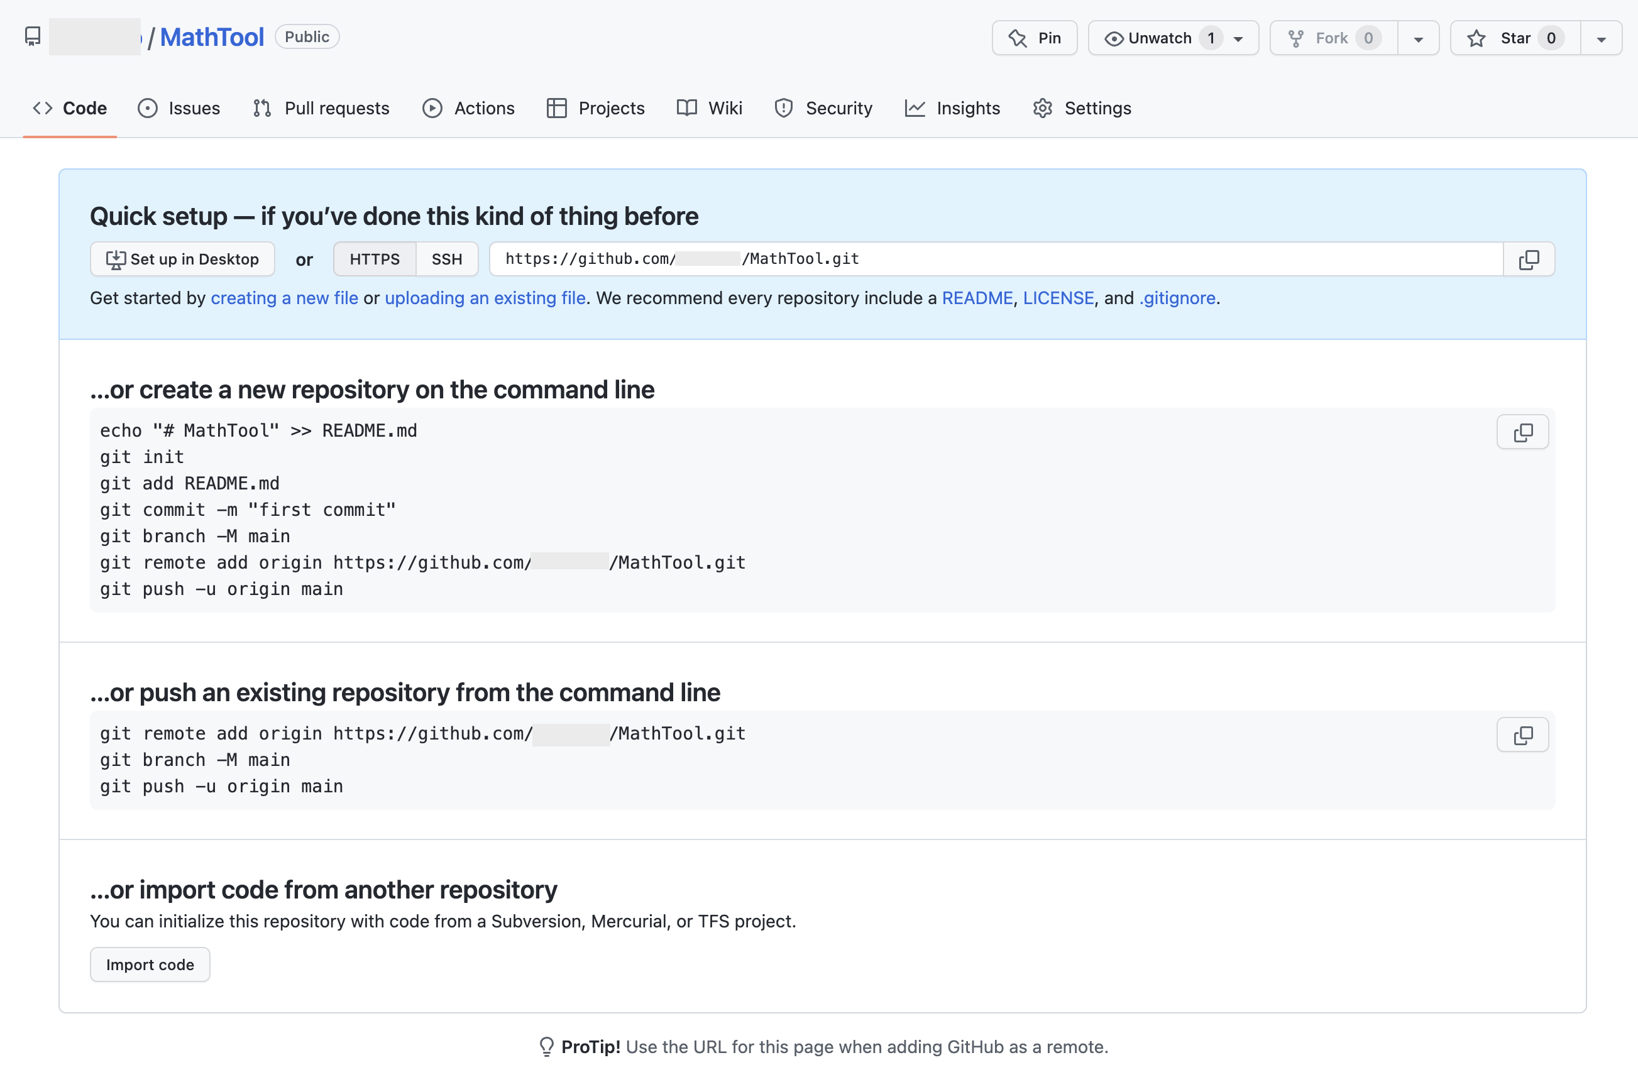Open the Fork options dropdown arrow
Viewport: 1638px width, 1087px height.
[x=1418, y=39]
